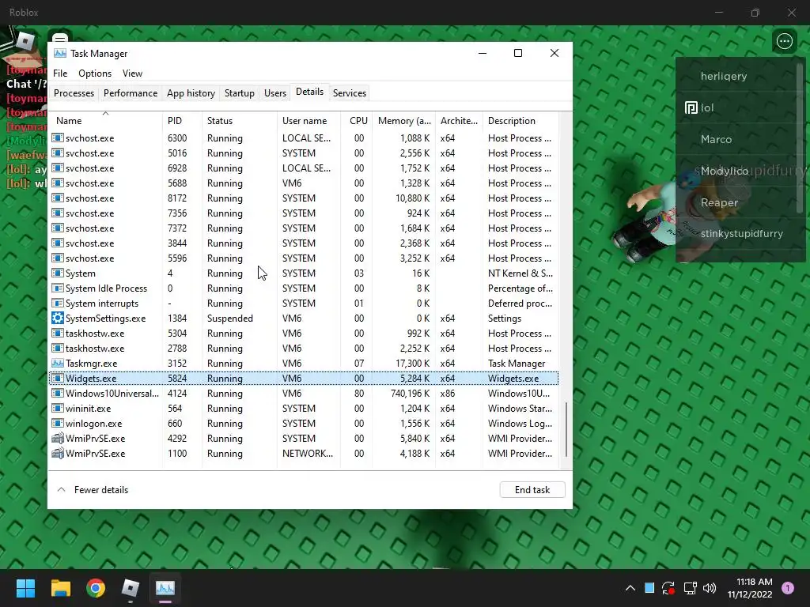Click the Widgets.exe process icon
This screenshot has width=810, height=607.
tap(57, 378)
